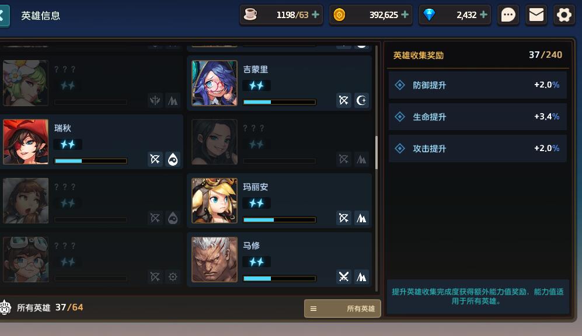Open the 所有英雄 filter dropdown
Image resolution: width=582 pixels, height=336 pixels.
tap(343, 309)
